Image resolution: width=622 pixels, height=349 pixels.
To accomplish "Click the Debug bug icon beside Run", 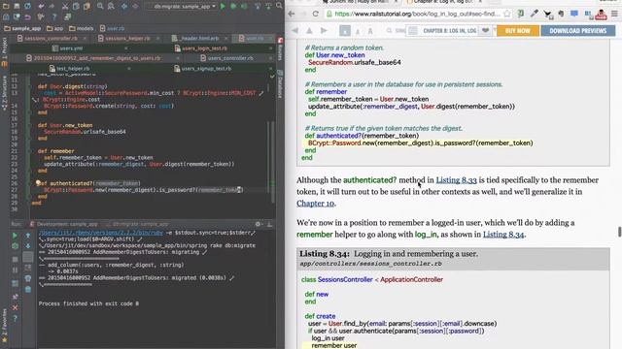I will pos(233,6).
